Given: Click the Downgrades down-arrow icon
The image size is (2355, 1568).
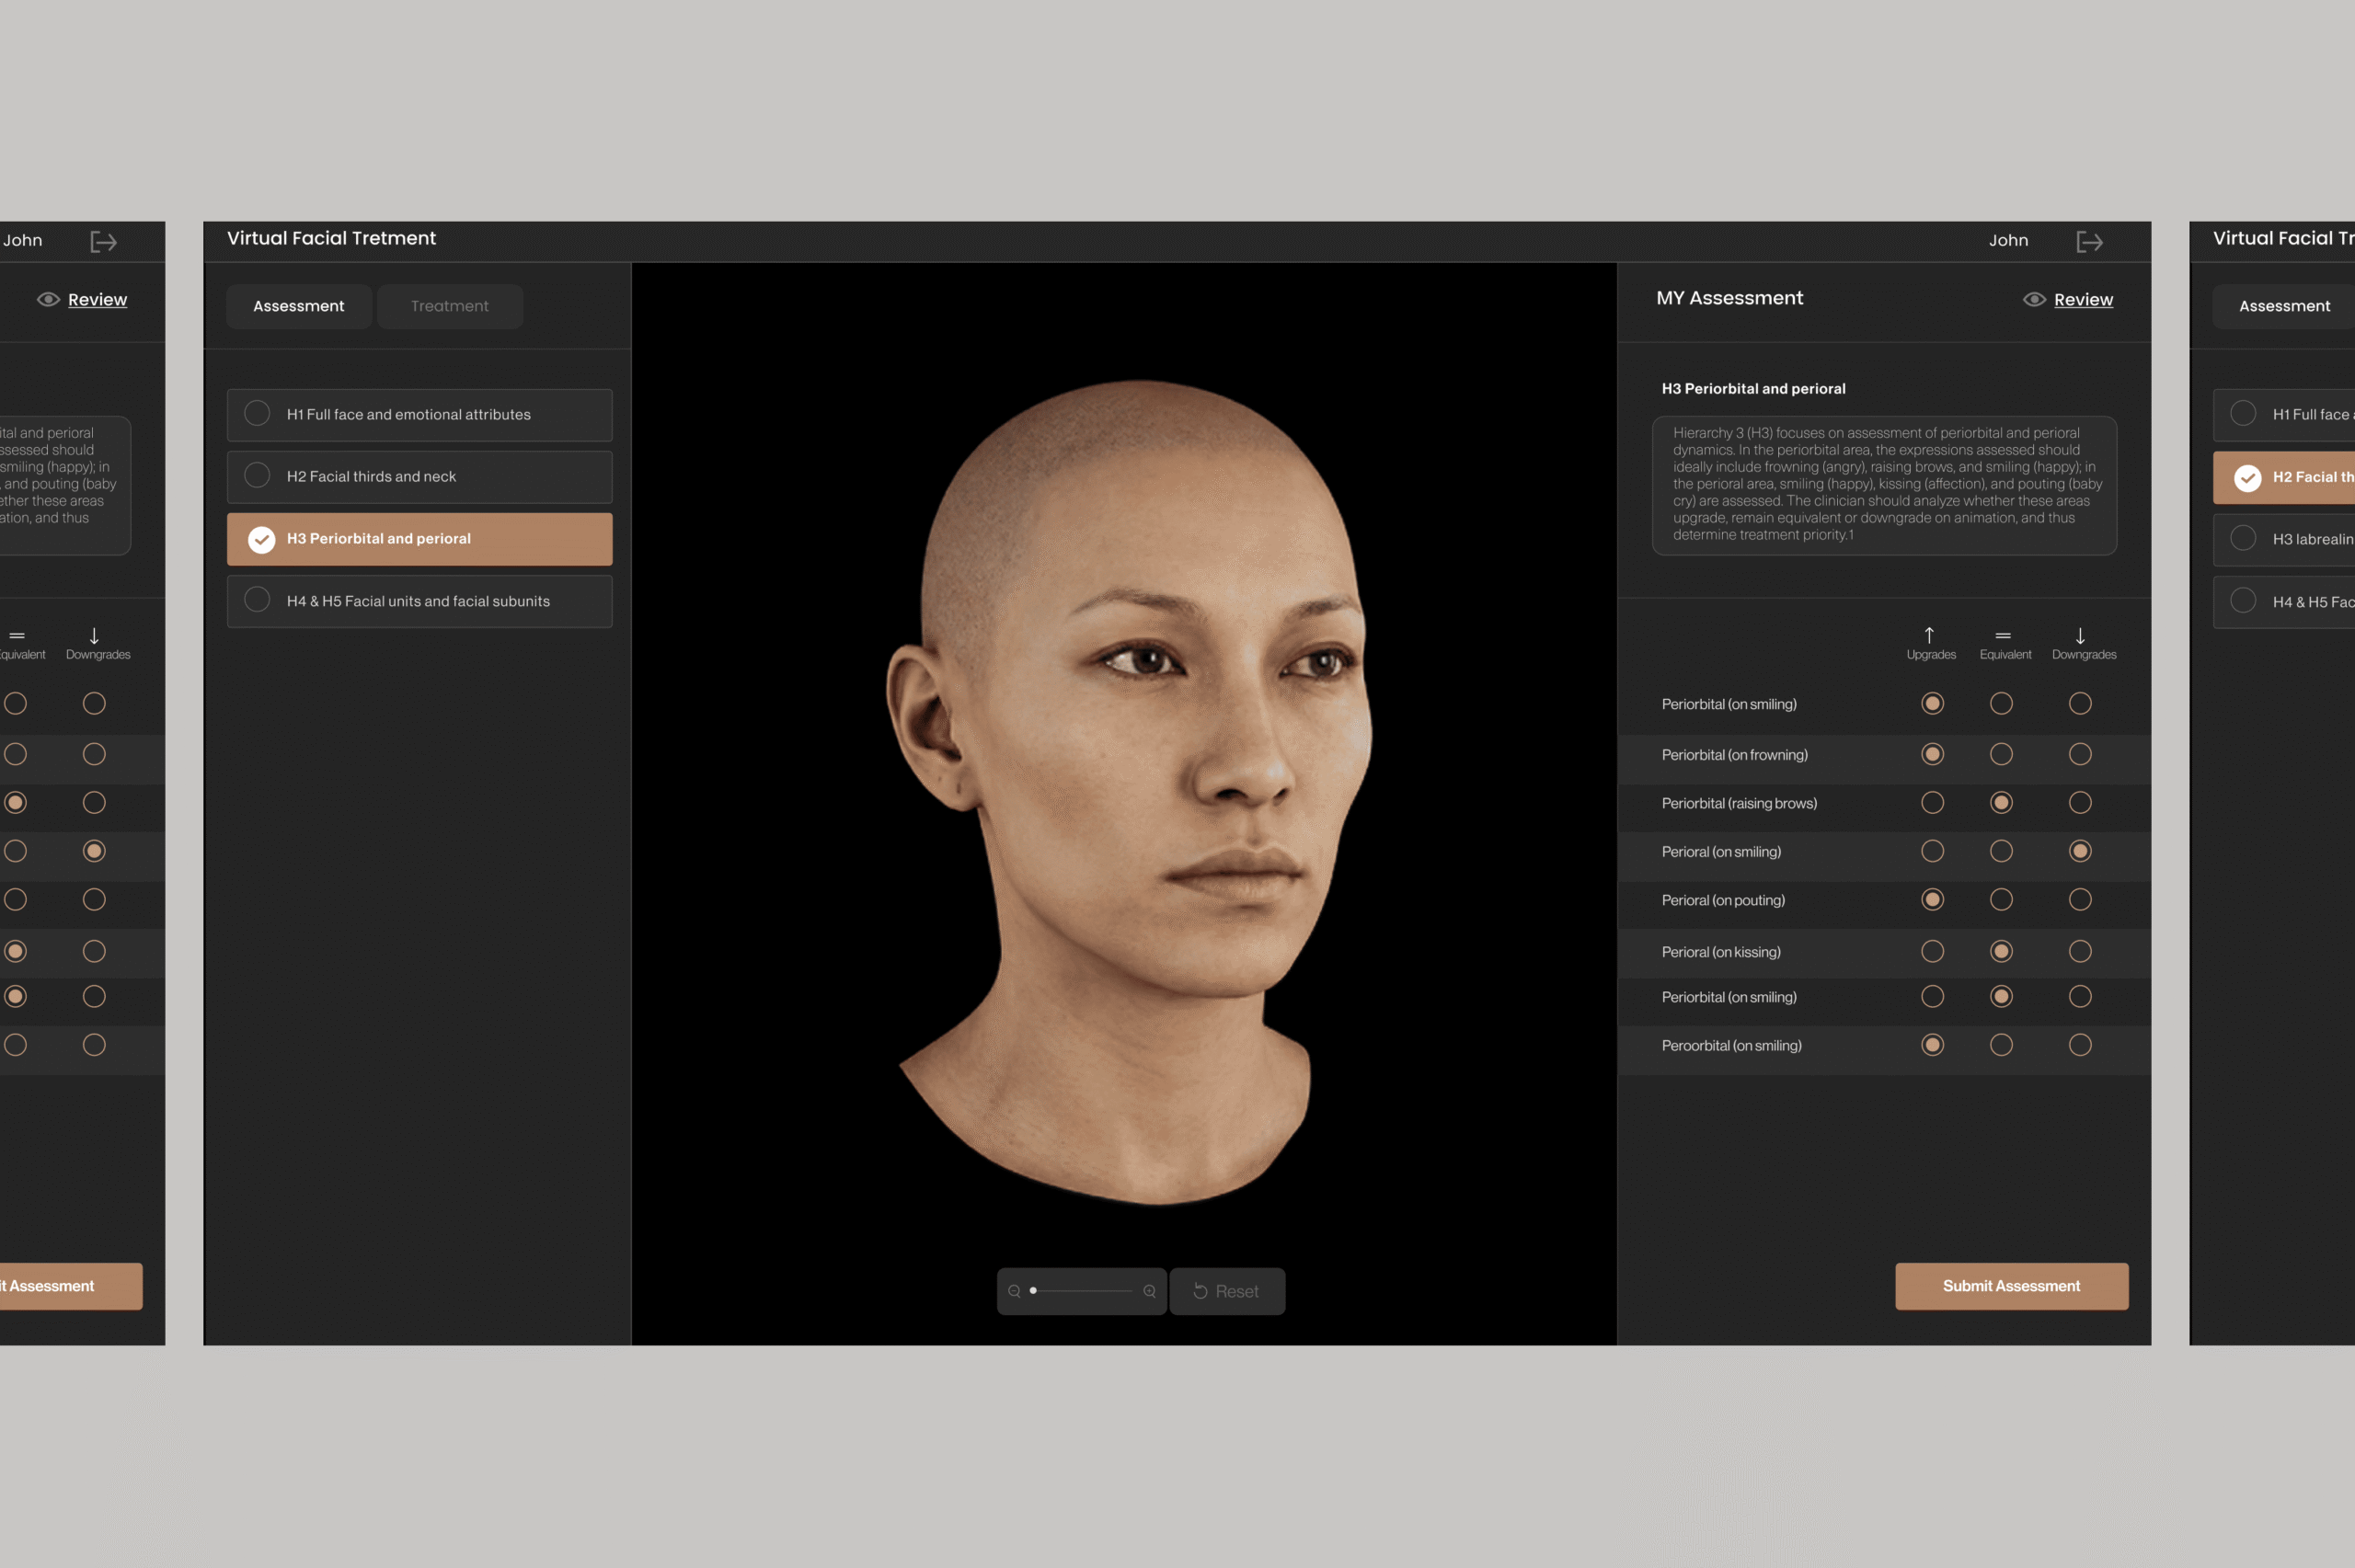Looking at the screenshot, I should click(x=2080, y=635).
